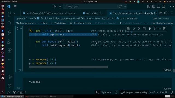
Task: Add a Markdown cell
Action: point(58,23)
